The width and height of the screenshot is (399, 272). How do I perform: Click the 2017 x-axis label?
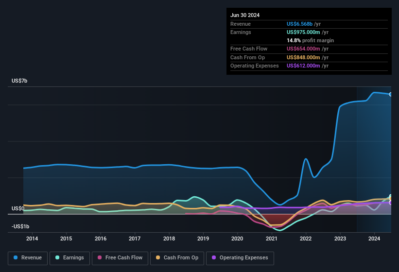[x=135, y=238]
